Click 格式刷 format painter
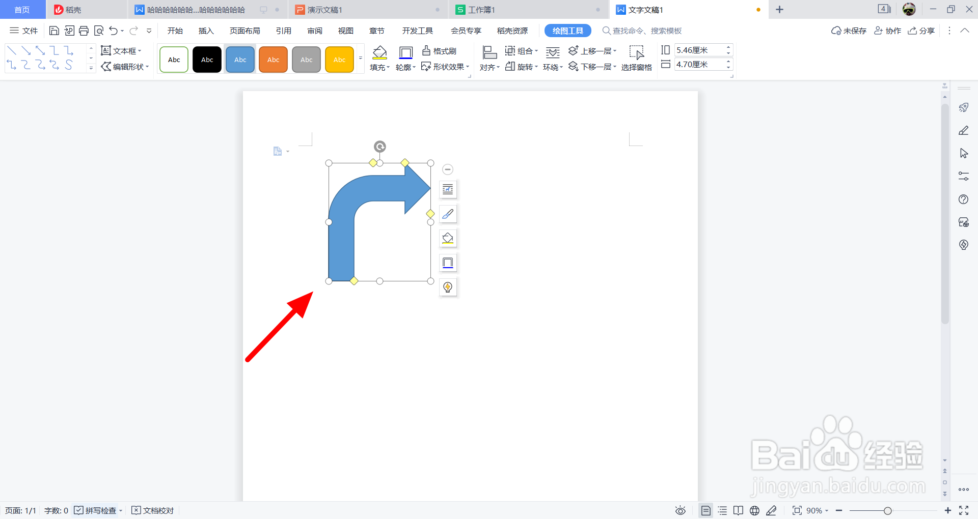978x519 pixels. 439,51
